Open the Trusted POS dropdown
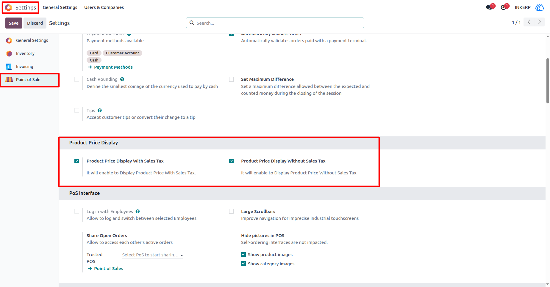The height and width of the screenshot is (287, 550). click(152, 255)
